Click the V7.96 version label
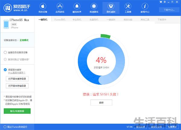The width and height of the screenshot is (181, 130). pos(129,127)
